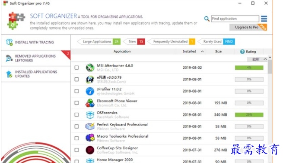
Task: Click the CoffeeCup Site Designer icon
Action: click(x=90, y=150)
